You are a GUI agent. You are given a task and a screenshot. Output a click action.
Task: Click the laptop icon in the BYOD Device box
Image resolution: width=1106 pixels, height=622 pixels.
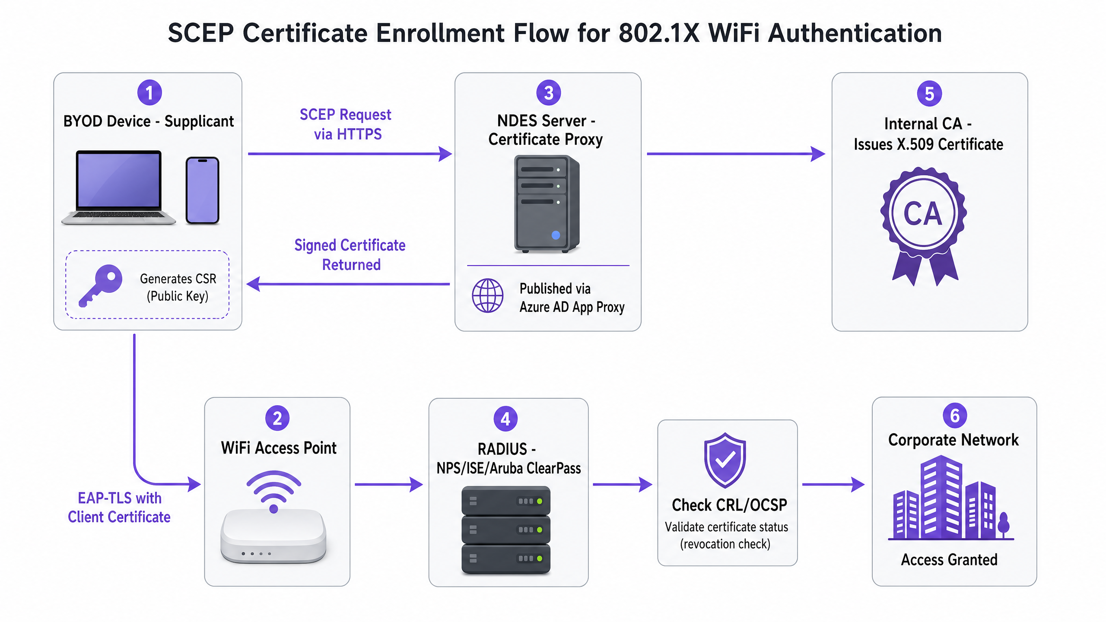click(x=119, y=187)
